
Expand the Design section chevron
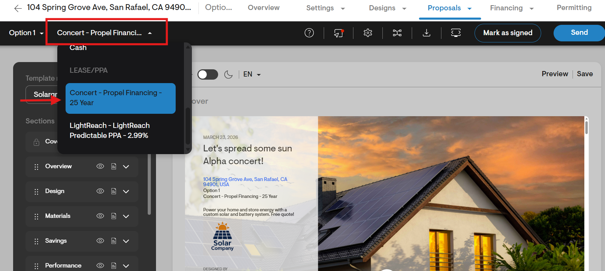126,191
